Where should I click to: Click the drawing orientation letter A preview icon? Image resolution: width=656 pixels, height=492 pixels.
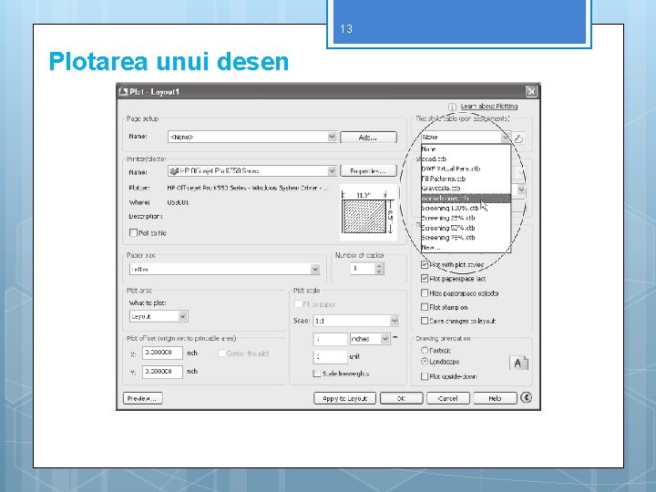tap(518, 363)
